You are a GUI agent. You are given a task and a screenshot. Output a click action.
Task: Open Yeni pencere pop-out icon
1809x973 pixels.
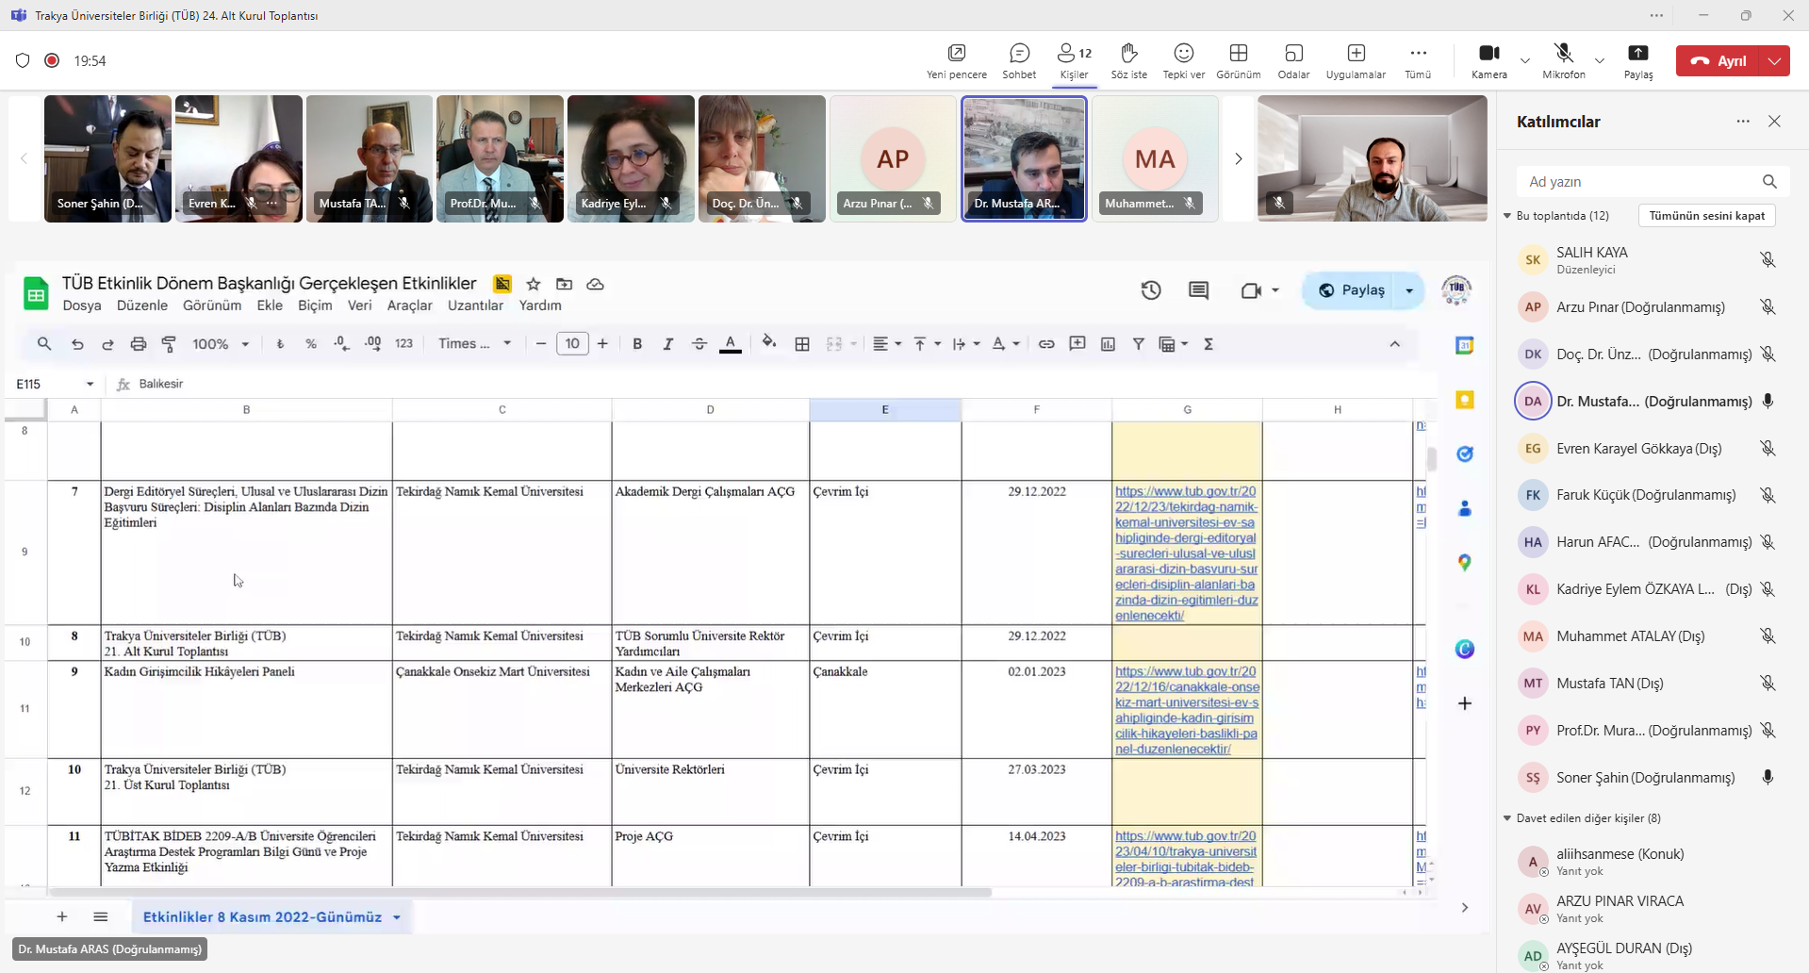coord(956,60)
